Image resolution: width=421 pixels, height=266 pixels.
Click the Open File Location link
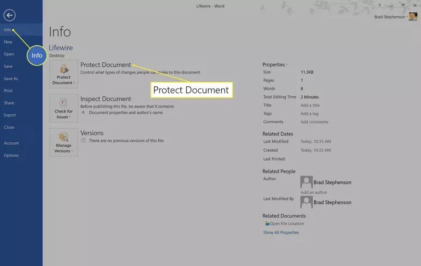click(287, 223)
